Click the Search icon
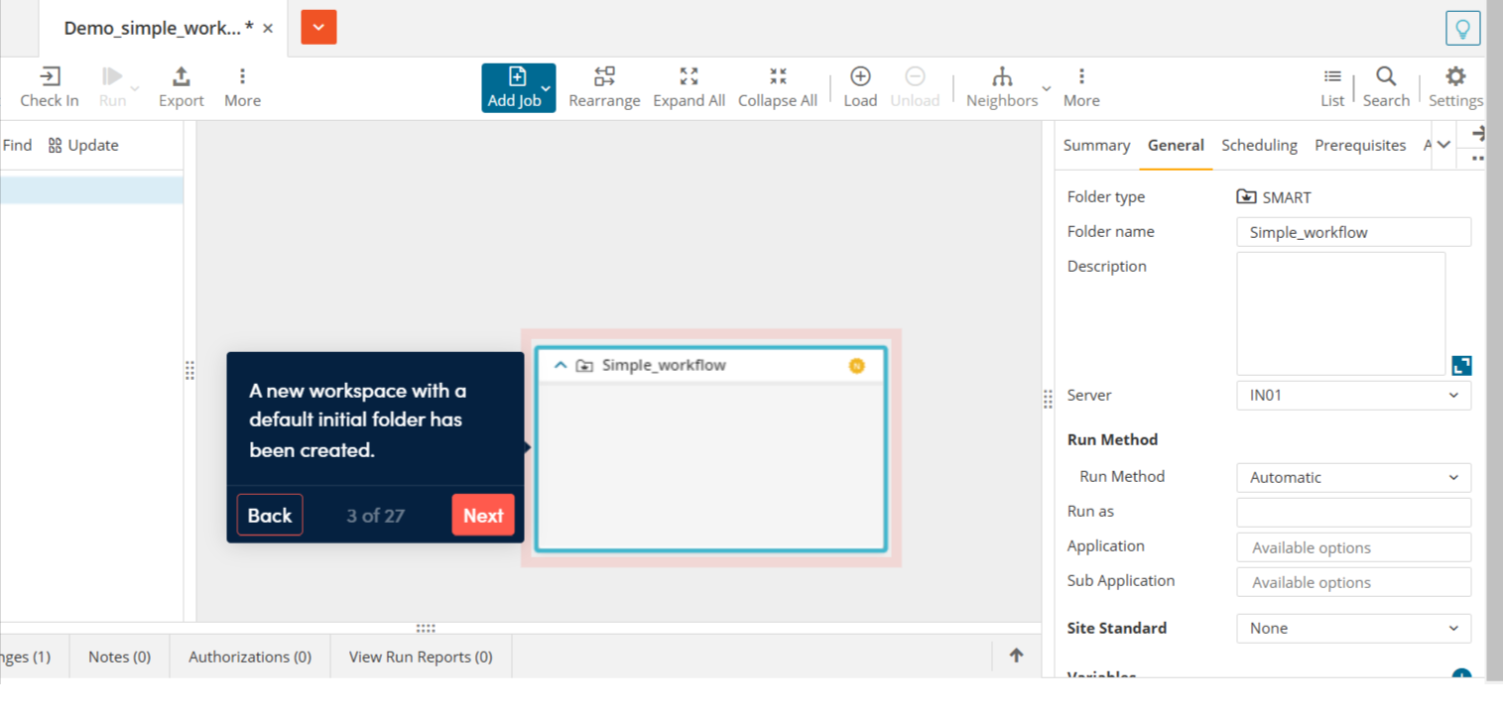1503x717 pixels. tap(1385, 85)
